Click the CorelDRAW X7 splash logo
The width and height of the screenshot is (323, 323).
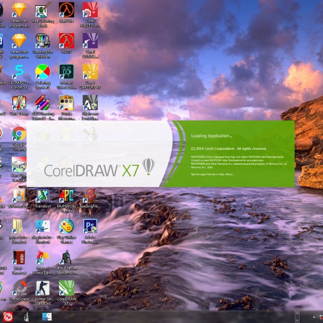coord(99,168)
